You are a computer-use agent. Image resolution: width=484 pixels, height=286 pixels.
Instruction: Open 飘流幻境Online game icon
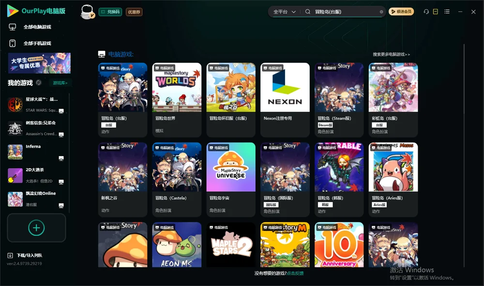pos(15,199)
